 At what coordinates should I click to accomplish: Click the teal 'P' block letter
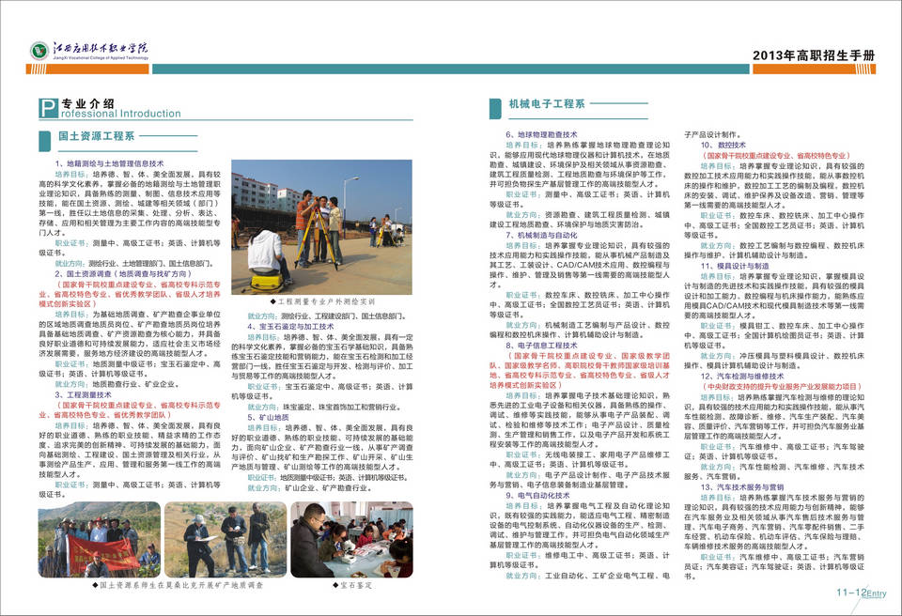pos(48,109)
